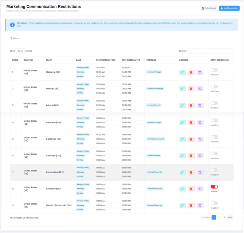Sort table by SR NO column

[x=15, y=60]
